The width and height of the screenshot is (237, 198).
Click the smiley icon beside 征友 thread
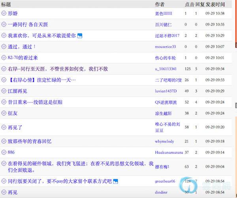point(4,113)
